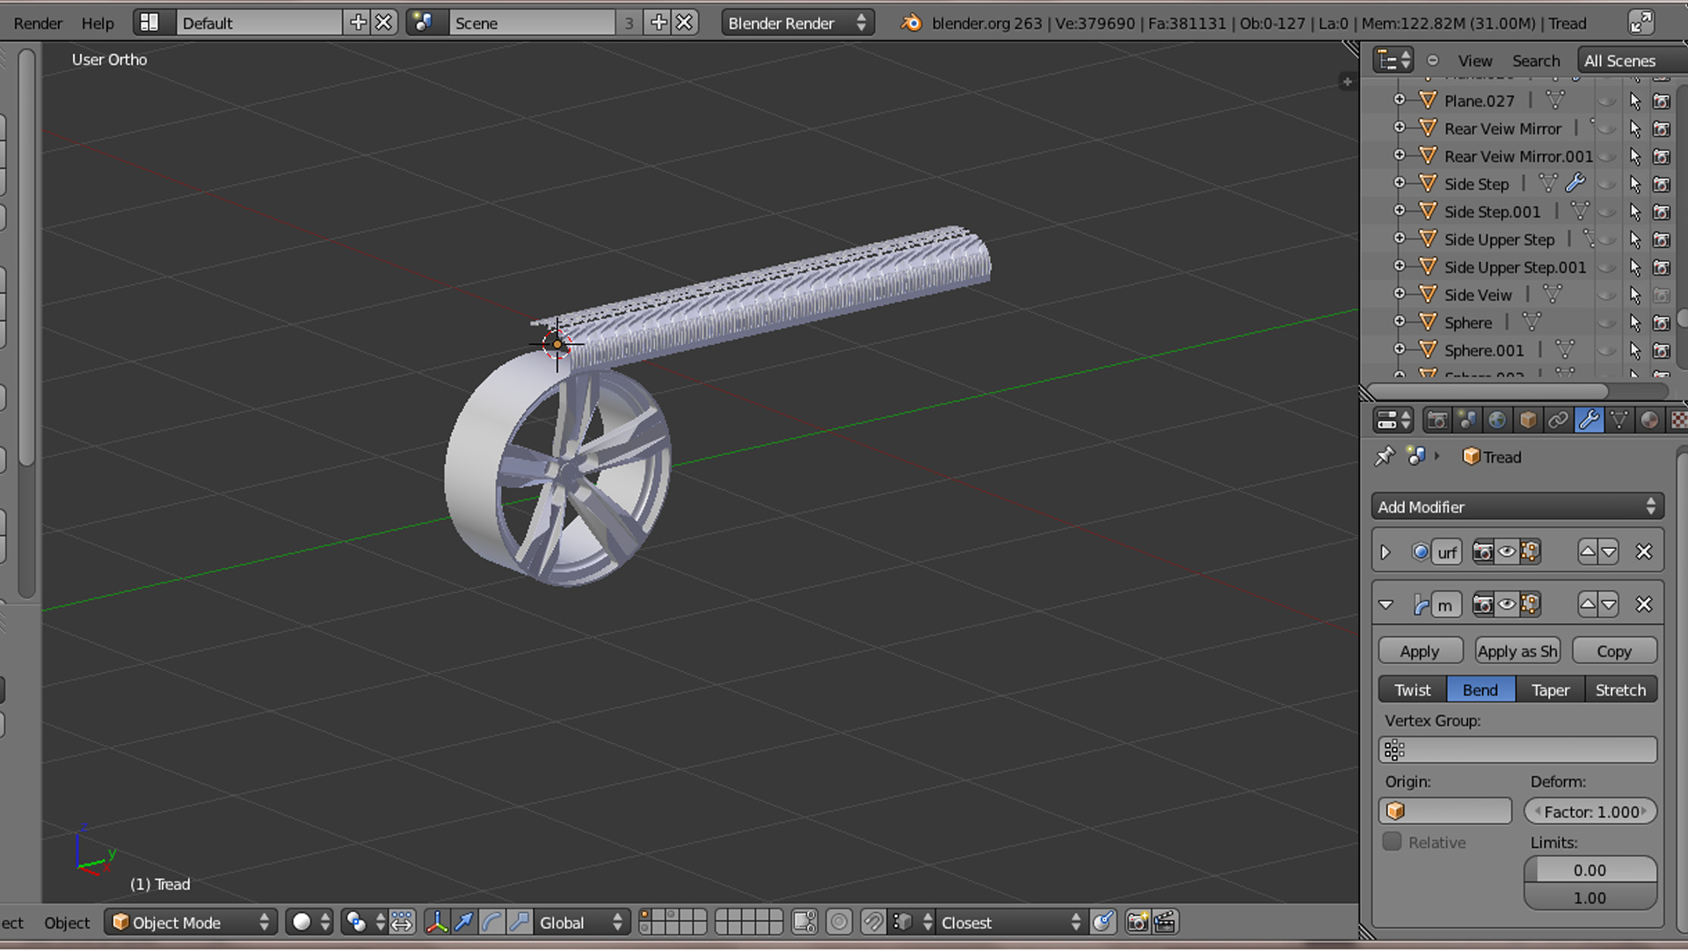The width and height of the screenshot is (1688, 950).
Task: Click the Copy modifier button
Action: pos(1614,651)
